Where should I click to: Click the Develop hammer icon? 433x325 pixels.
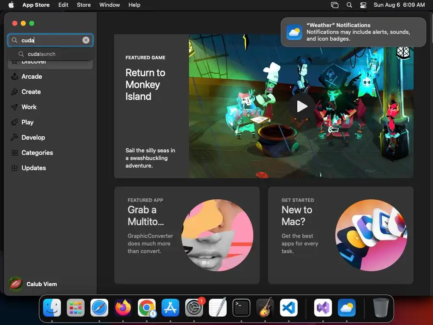(x=14, y=138)
